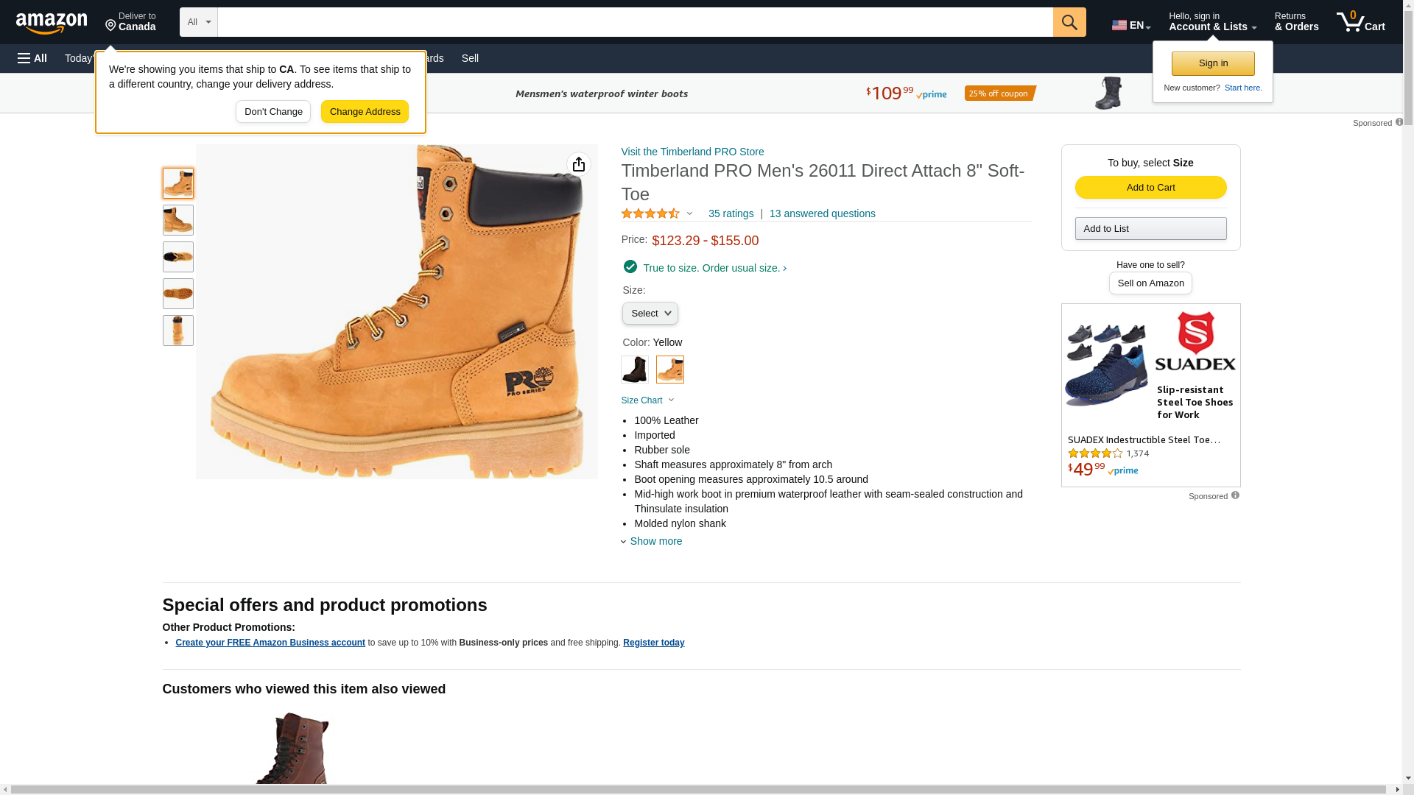Open Returns & Orders

(x=1296, y=22)
